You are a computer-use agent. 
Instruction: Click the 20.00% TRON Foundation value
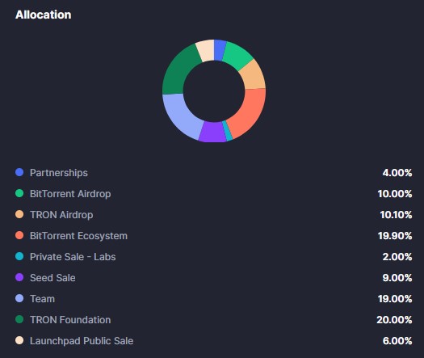pos(394,320)
